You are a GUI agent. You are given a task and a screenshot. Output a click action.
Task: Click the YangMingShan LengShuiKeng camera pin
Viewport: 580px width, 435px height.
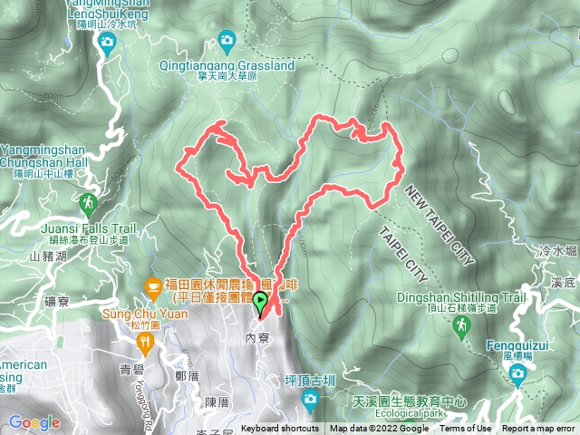pyautogui.click(x=107, y=43)
